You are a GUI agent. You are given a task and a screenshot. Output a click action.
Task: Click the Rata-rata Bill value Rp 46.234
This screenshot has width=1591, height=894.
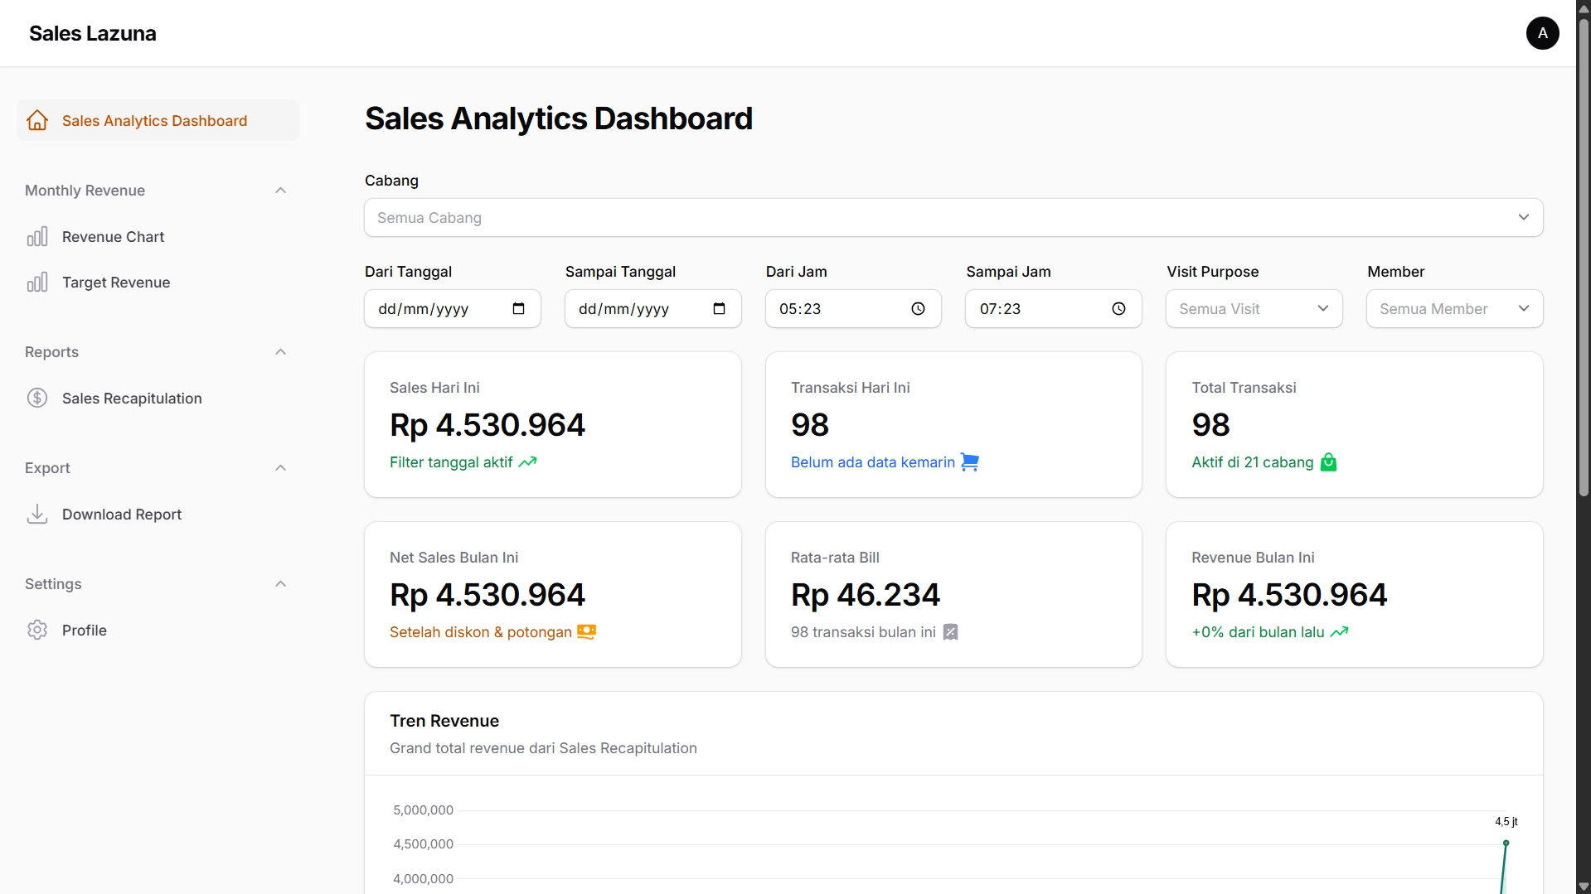point(866,595)
